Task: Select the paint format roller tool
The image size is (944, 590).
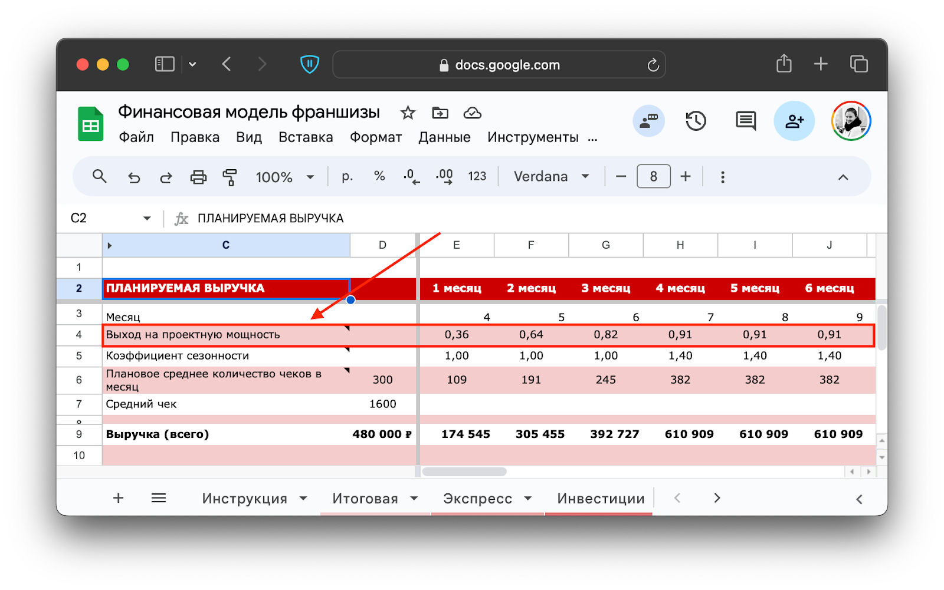Action: (x=230, y=177)
